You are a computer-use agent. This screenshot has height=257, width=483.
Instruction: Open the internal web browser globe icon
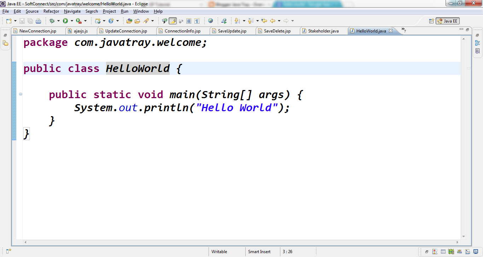tap(210, 20)
